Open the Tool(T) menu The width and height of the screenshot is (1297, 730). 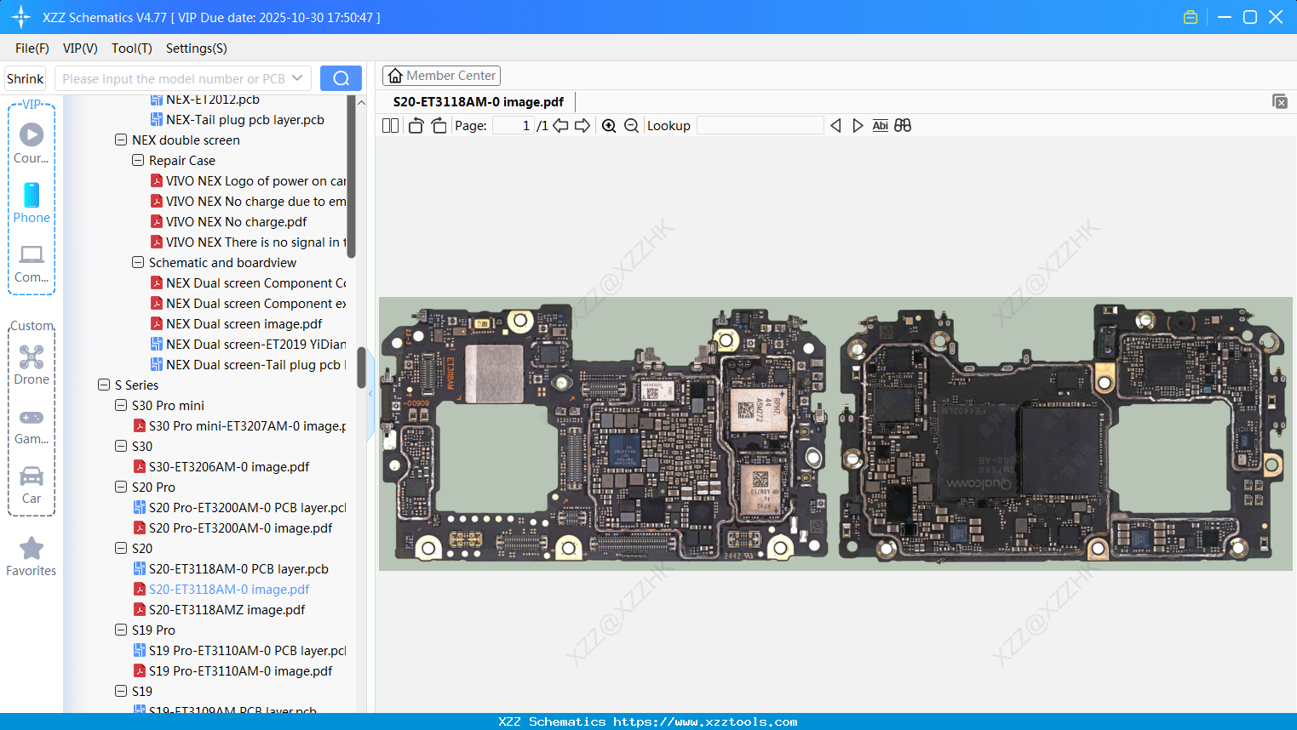[x=131, y=48]
